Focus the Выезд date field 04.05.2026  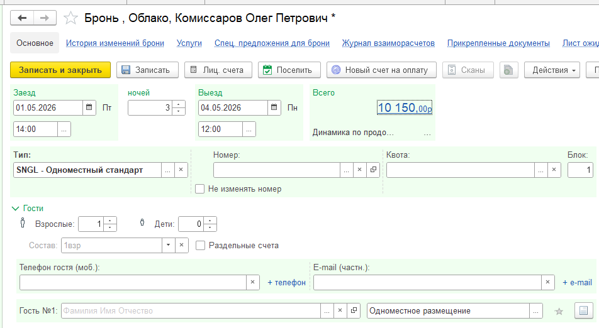[233, 107]
